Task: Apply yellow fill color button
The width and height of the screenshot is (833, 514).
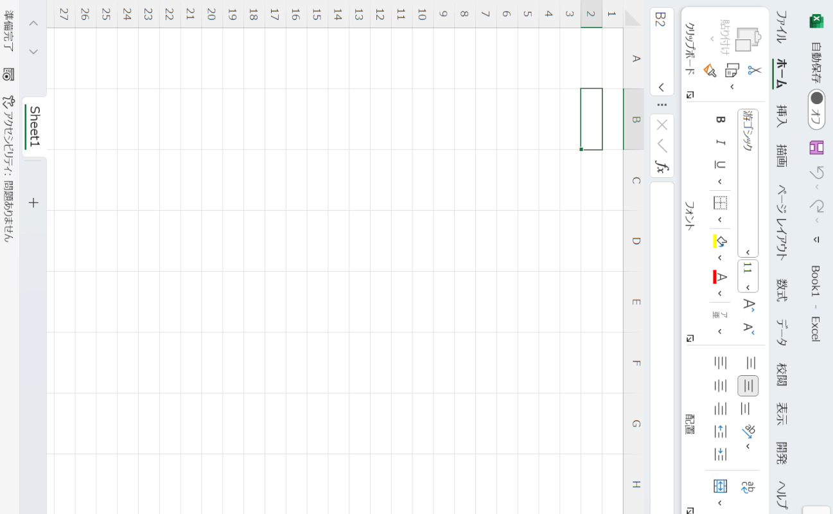Action: coord(719,241)
